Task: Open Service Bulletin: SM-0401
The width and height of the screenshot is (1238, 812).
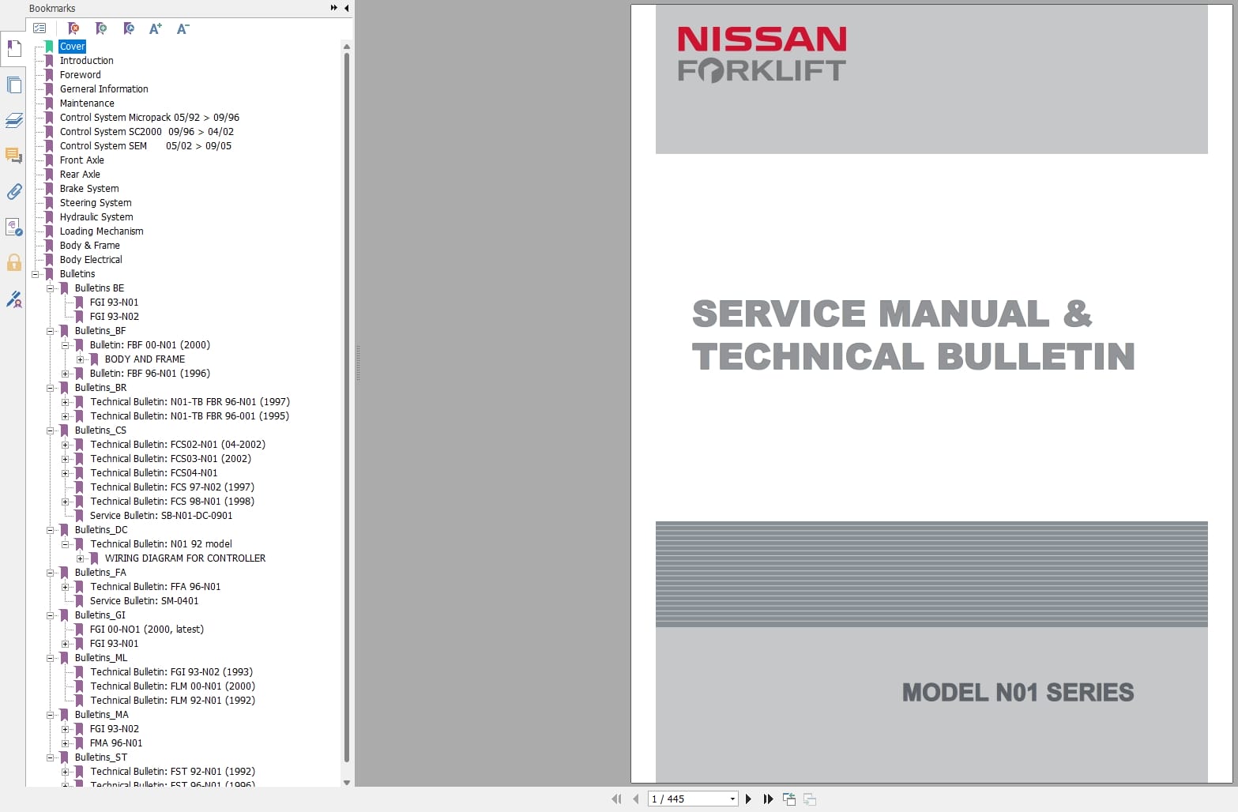Action: click(144, 601)
